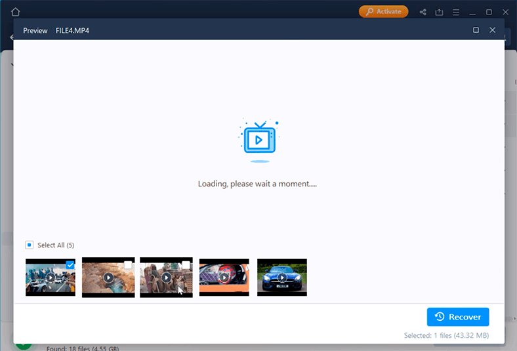Click the orange Activate button
The image size is (517, 351).
(383, 12)
